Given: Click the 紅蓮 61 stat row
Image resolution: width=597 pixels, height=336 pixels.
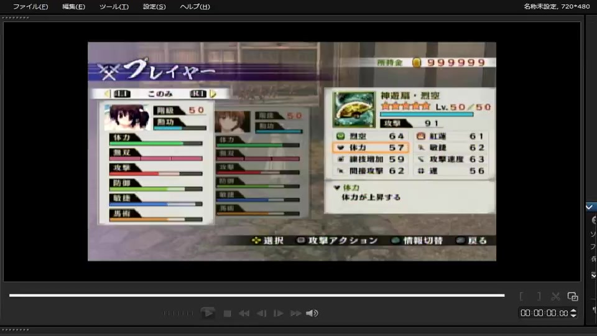Looking at the screenshot, I should [x=450, y=136].
